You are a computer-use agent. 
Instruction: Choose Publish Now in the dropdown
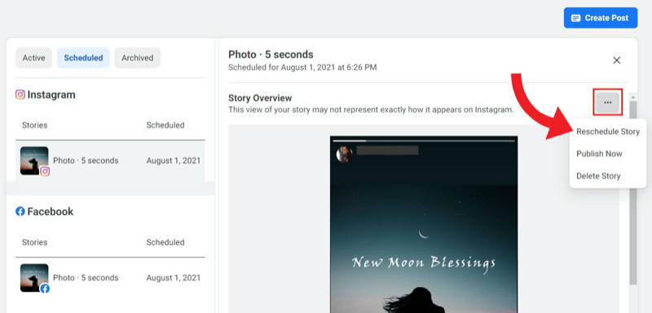click(x=599, y=154)
